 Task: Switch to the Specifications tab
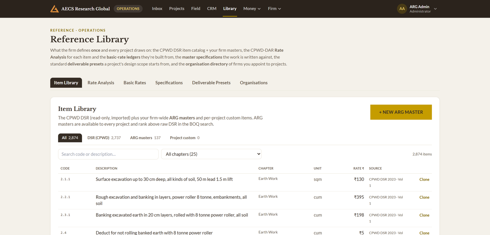(169, 83)
